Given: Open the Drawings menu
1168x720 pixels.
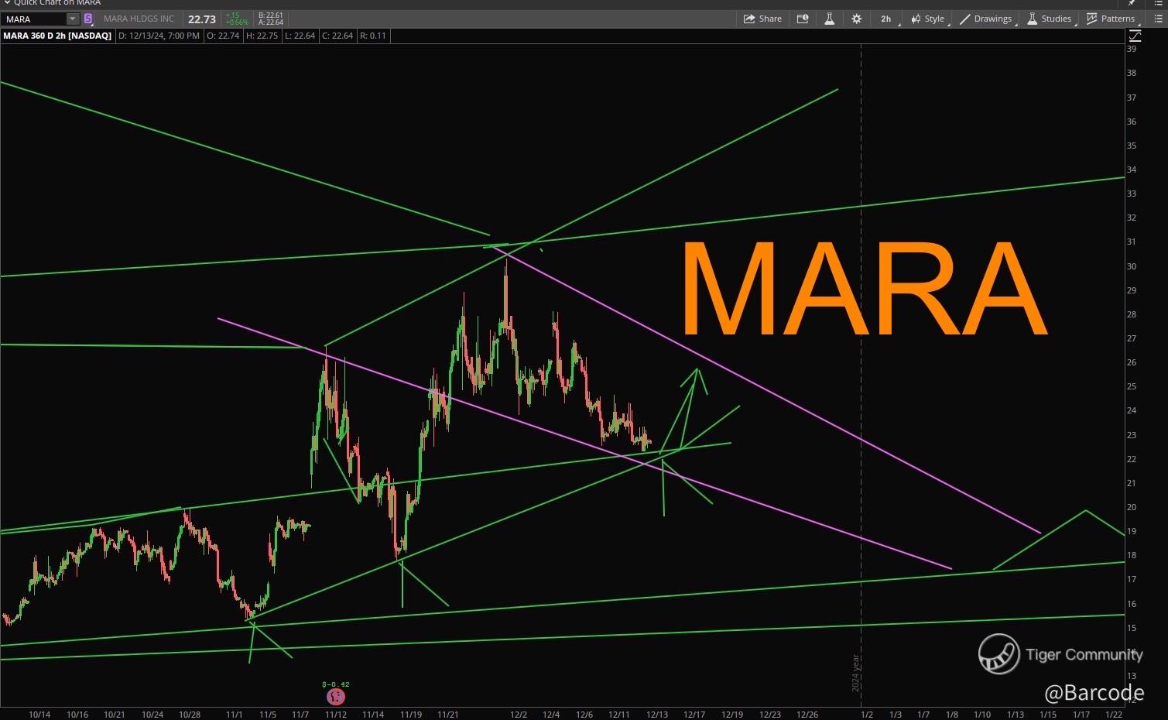Looking at the screenshot, I should pos(986,19).
